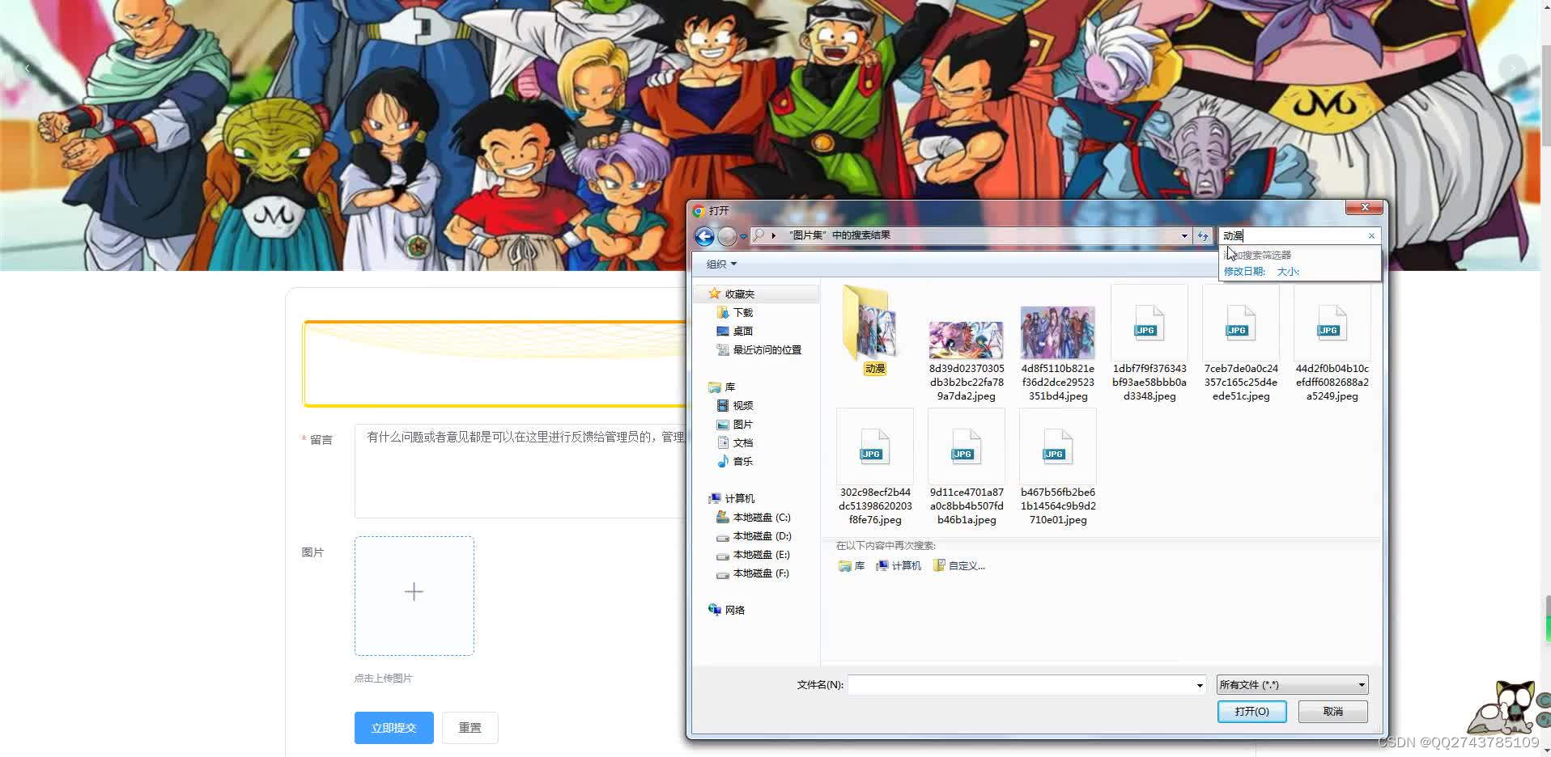The width and height of the screenshot is (1551, 757).
Task: Expand the file name dropdown arrow
Action: coord(1200,685)
